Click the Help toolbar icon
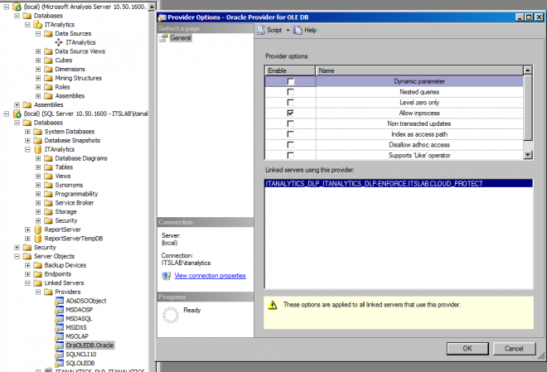Image resolution: width=547 pixels, height=372 pixels. [298, 31]
